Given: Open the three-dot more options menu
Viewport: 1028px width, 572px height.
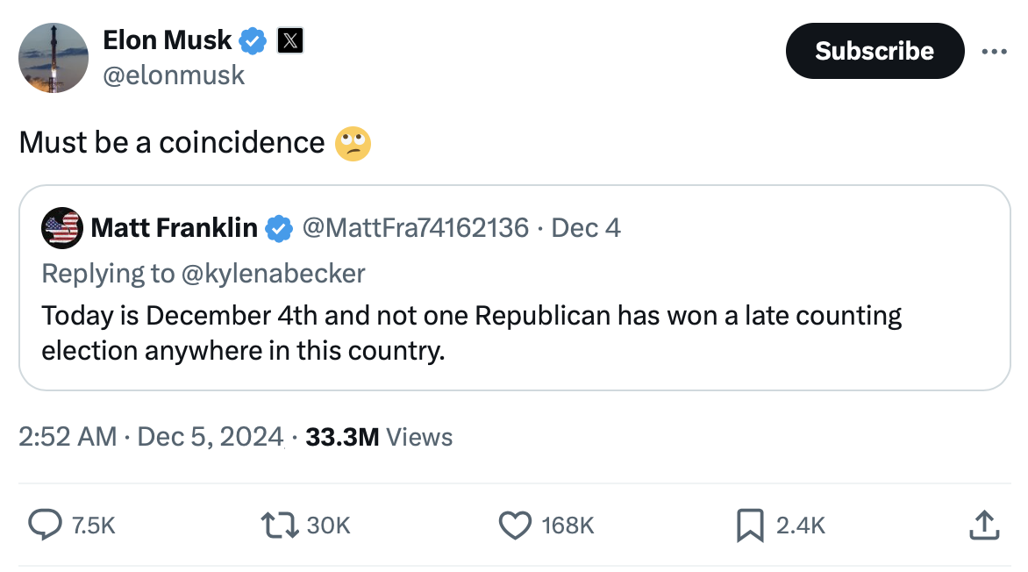Looking at the screenshot, I should [995, 52].
